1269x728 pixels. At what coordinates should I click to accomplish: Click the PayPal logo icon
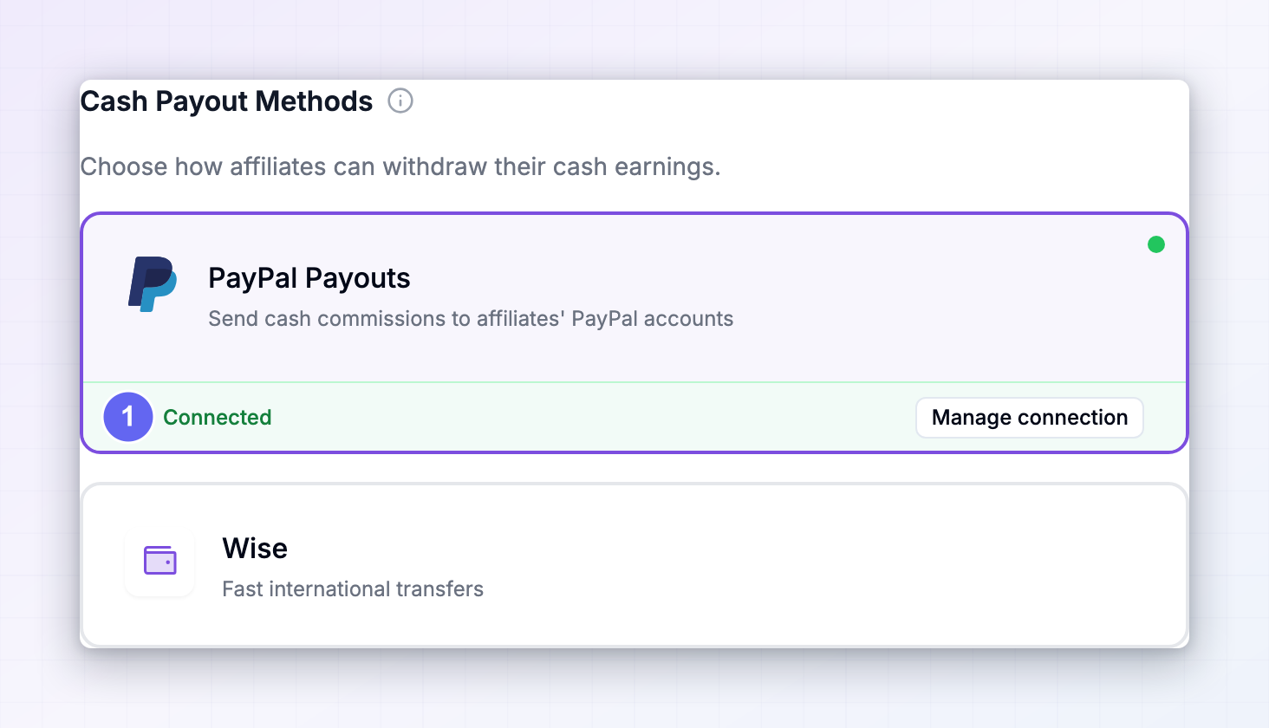pos(153,284)
